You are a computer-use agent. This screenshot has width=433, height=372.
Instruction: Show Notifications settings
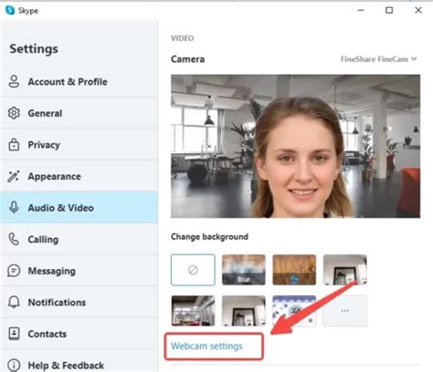click(79, 302)
